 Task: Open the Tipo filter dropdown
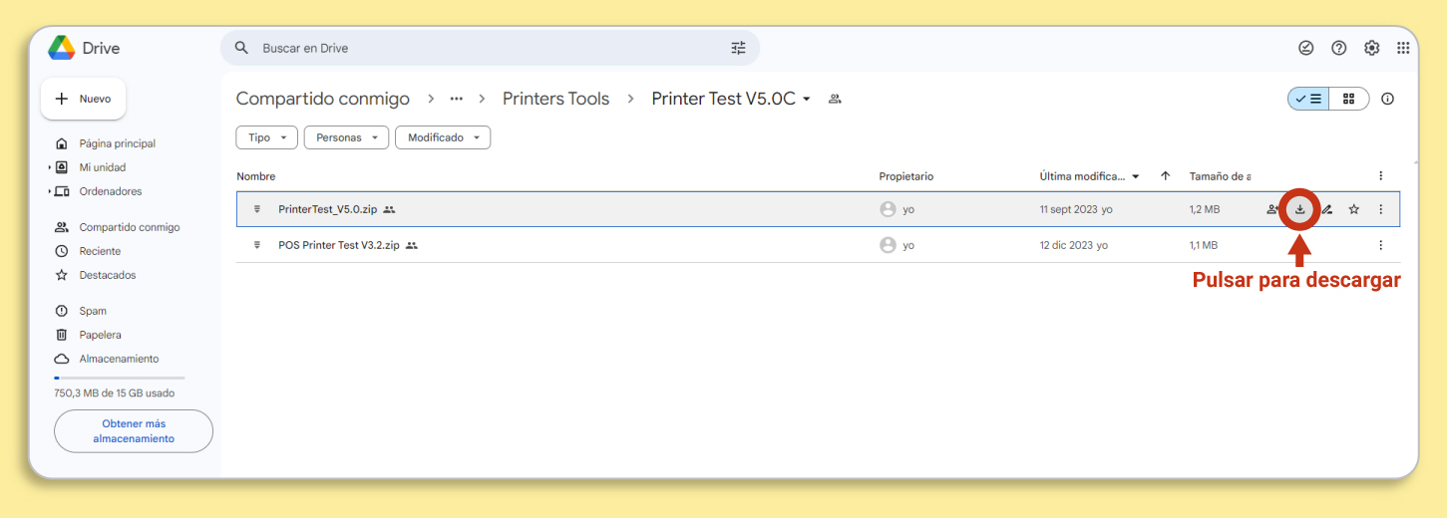tap(266, 137)
